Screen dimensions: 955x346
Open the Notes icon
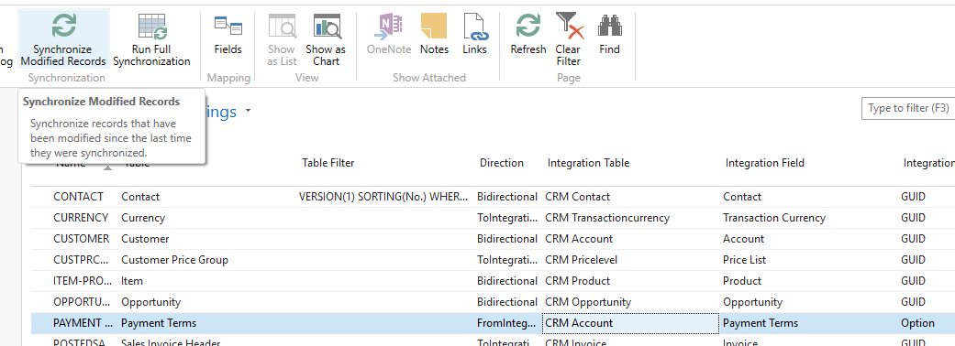(x=434, y=27)
